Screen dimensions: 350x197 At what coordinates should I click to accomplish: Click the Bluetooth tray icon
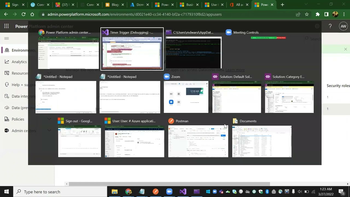(267, 192)
